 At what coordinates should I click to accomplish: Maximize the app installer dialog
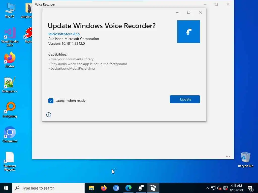[x=189, y=13]
